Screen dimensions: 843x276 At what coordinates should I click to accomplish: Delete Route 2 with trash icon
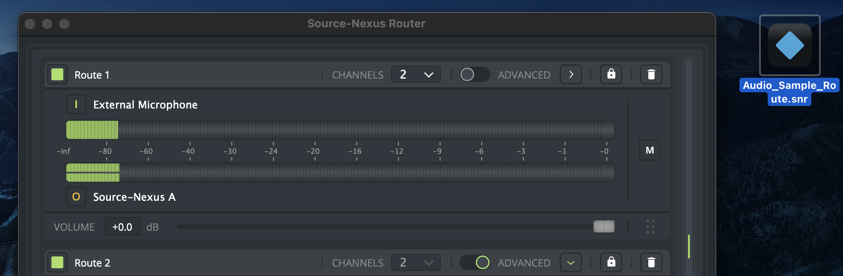point(651,262)
